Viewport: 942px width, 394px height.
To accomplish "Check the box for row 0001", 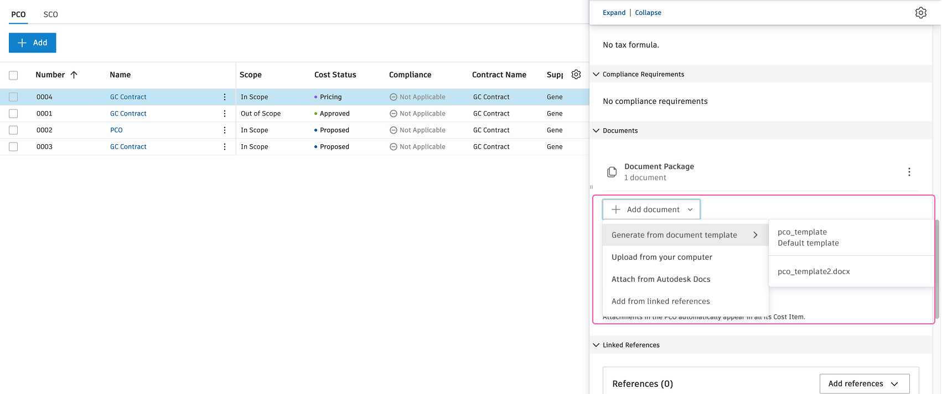I will 13,113.
